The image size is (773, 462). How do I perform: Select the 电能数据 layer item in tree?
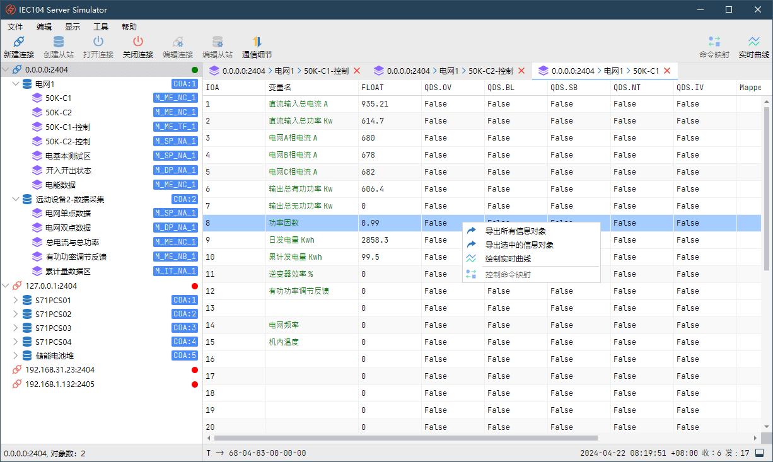point(61,185)
